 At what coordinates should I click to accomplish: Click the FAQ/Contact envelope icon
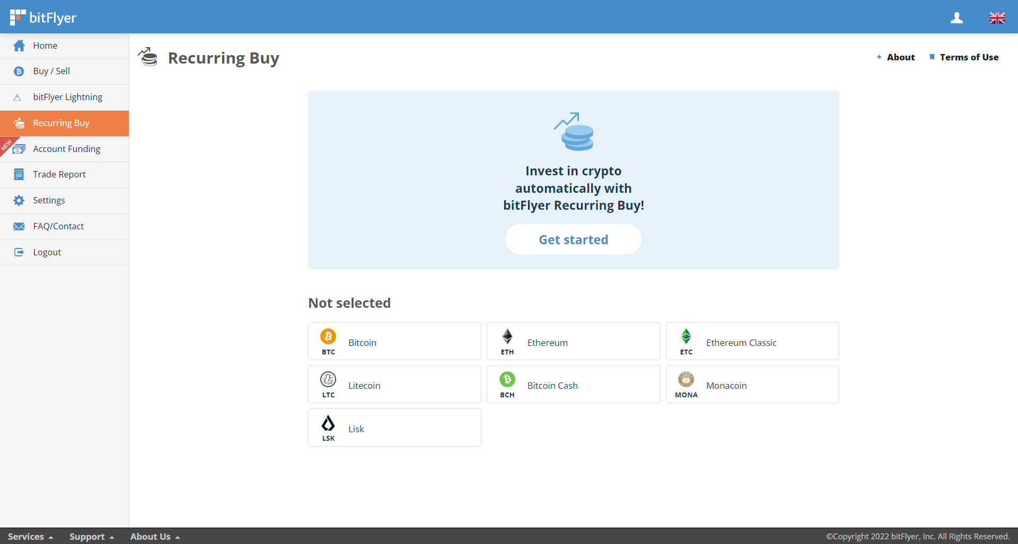(x=19, y=227)
